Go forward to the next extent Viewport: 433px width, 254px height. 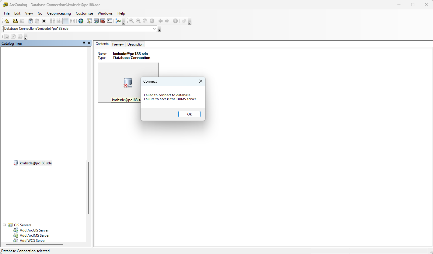coord(167,21)
